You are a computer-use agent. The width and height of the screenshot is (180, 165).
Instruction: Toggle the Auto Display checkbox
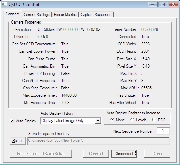[12, 121]
